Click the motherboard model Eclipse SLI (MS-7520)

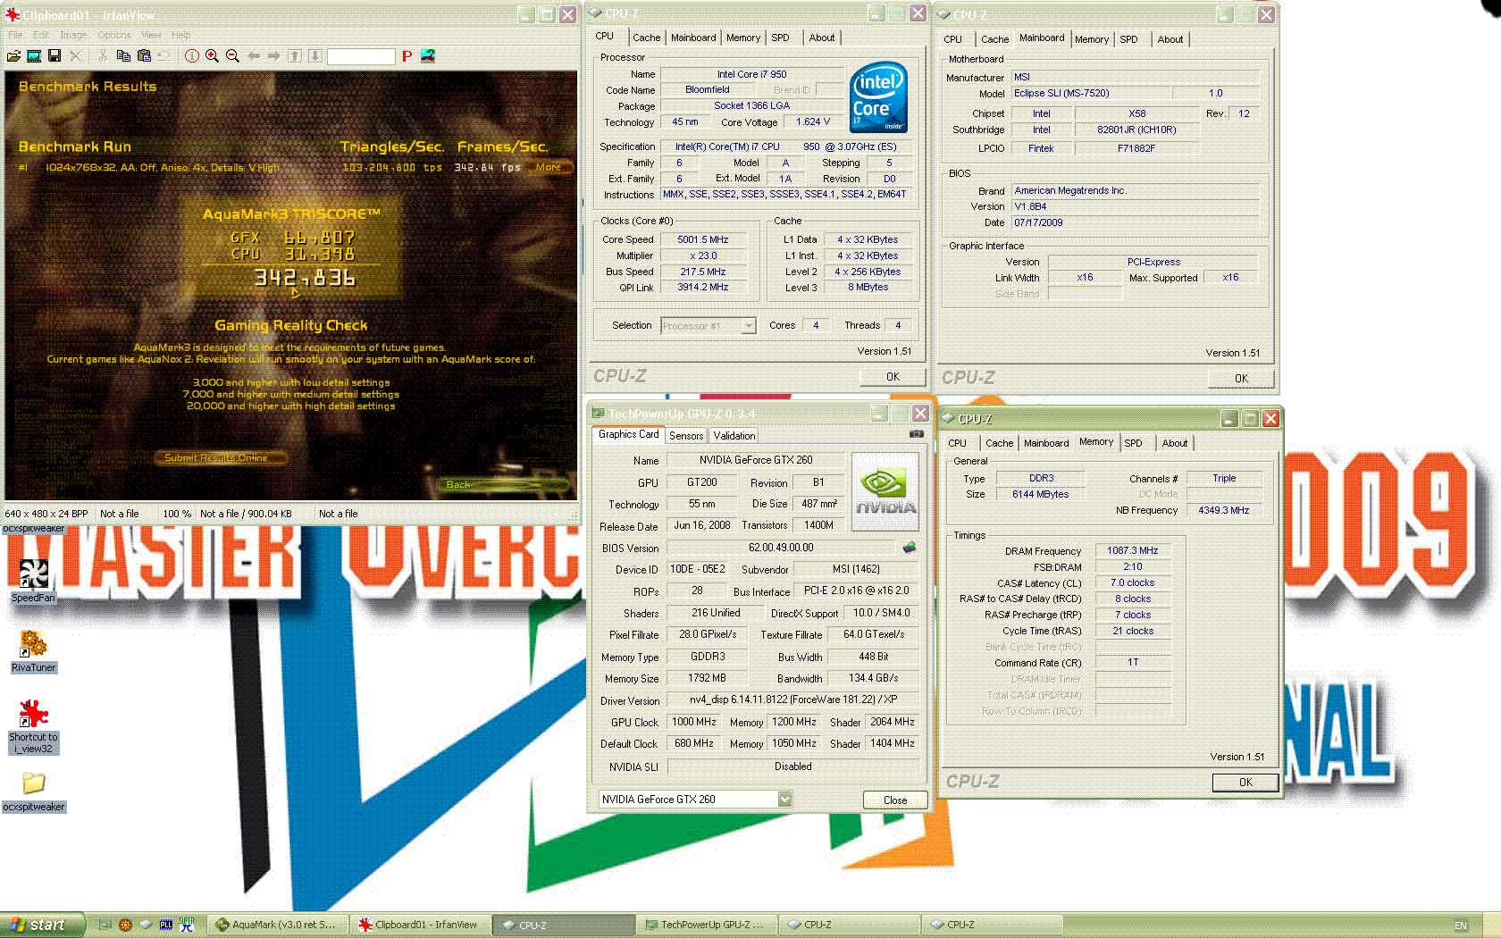(x=1090, y=93)
